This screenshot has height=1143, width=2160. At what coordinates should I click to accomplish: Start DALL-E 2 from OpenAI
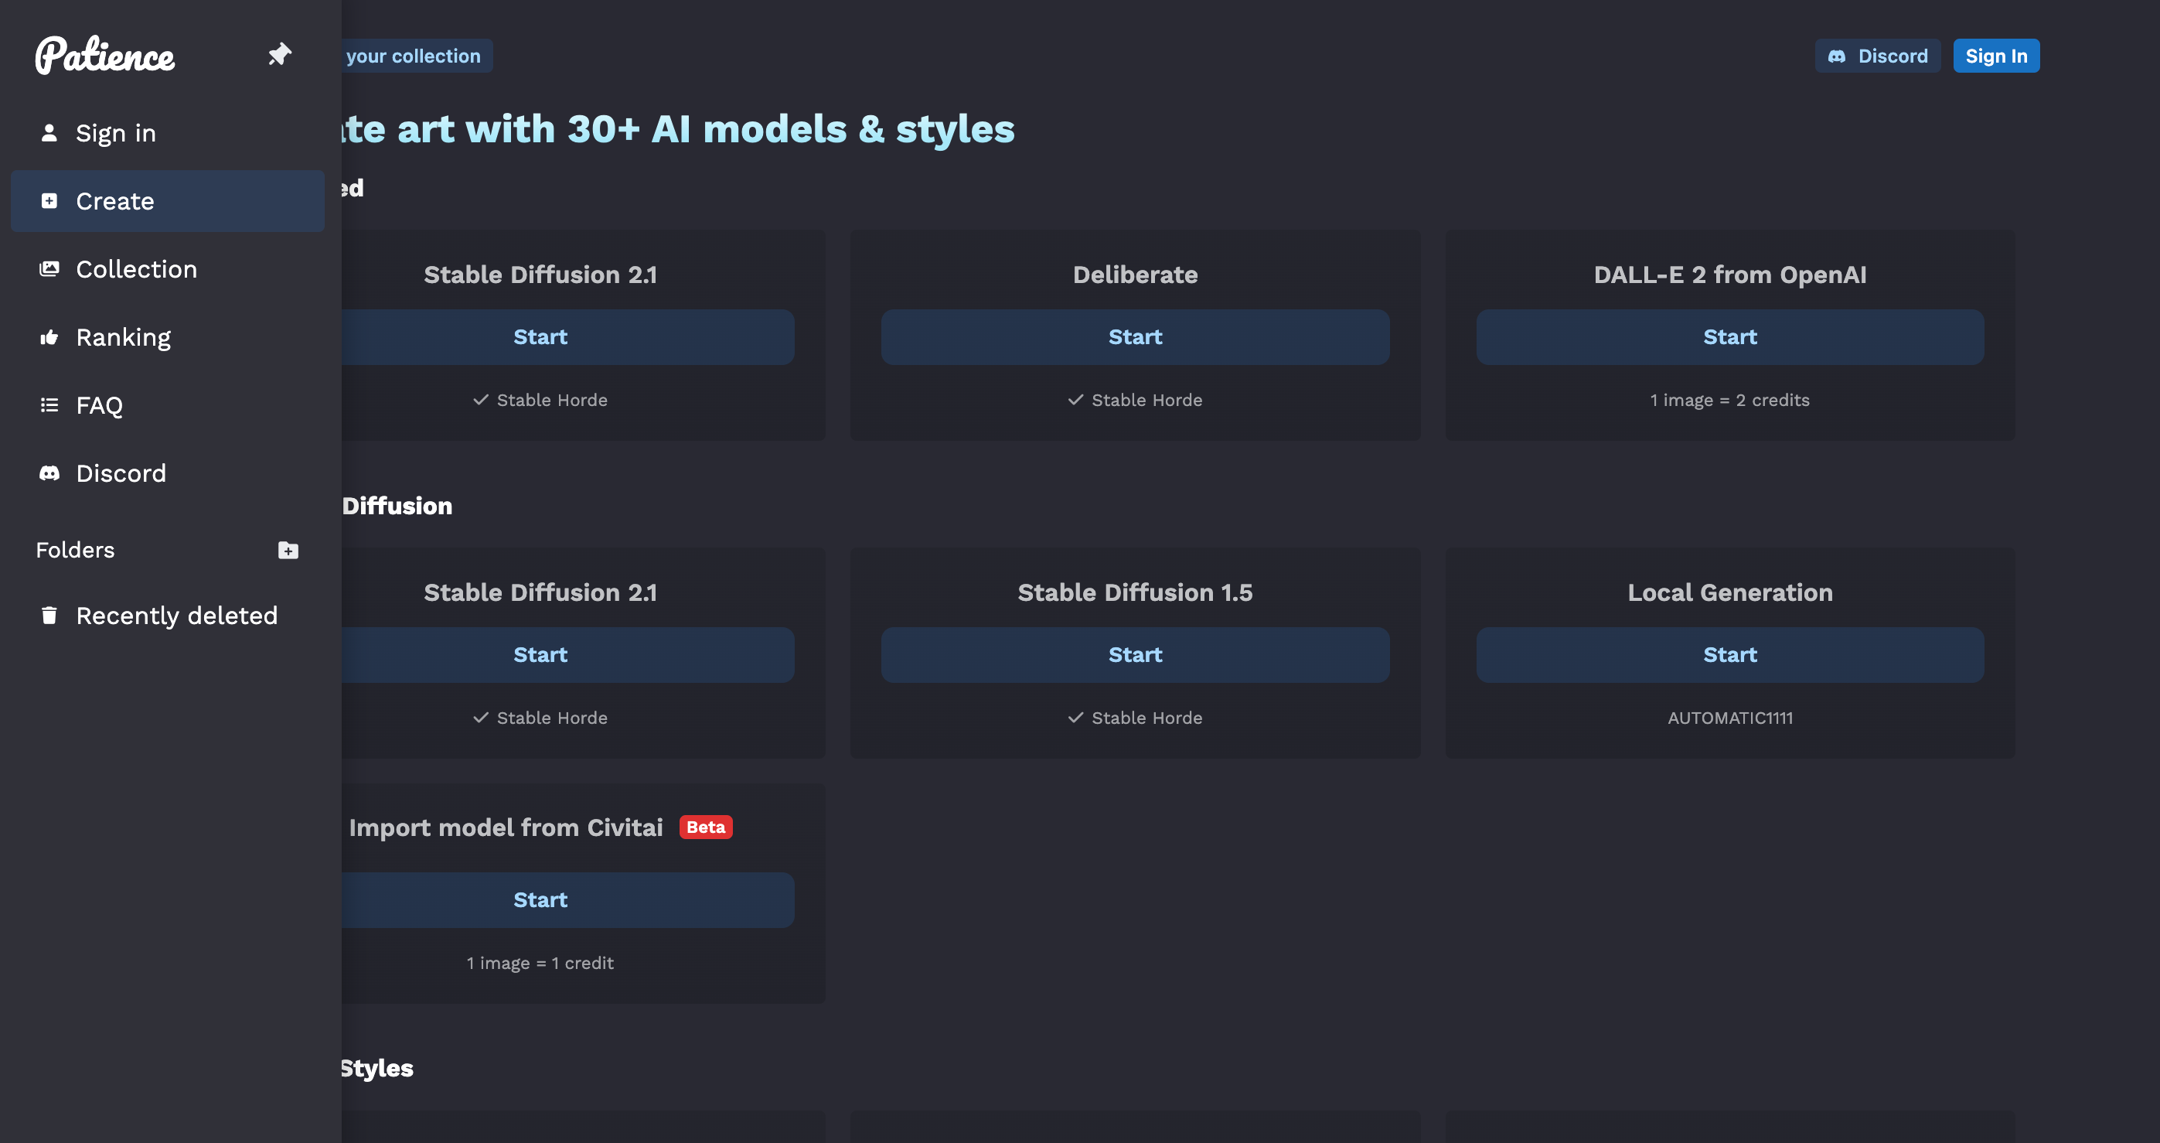[x=1729, y=337]
